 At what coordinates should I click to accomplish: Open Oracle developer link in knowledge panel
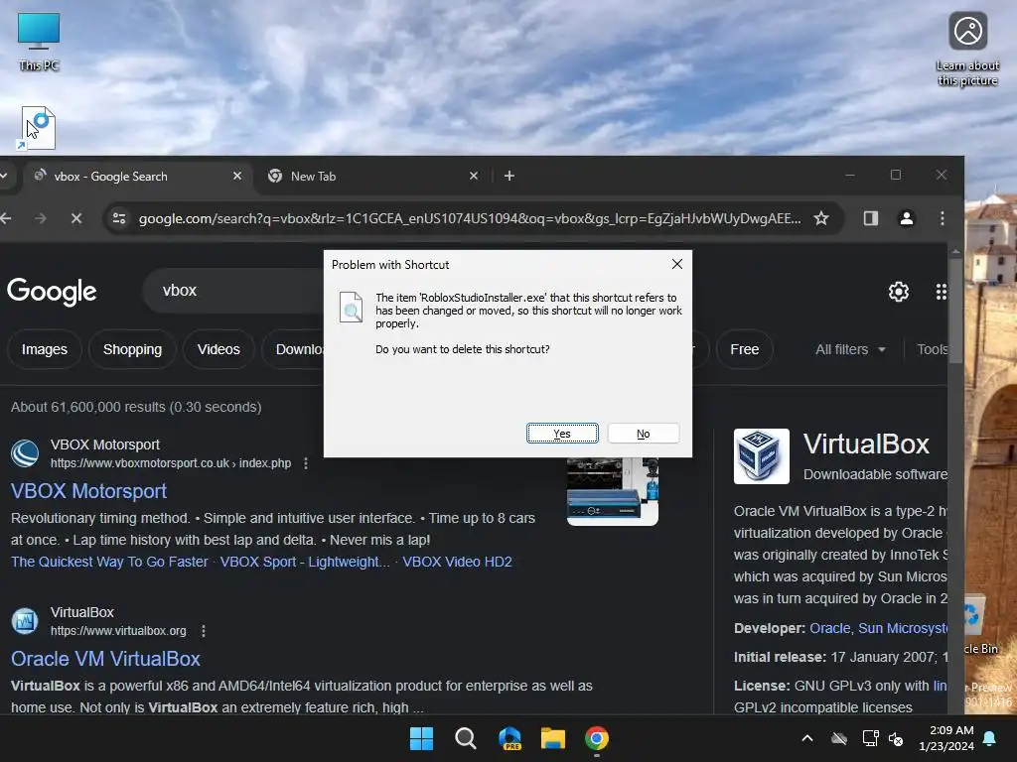click(x=829, y=628)
